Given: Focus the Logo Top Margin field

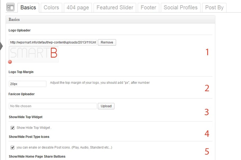Looking at the screenshot, I should 28,84.
